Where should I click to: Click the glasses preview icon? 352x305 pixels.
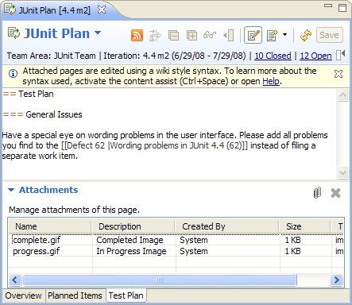[210, 35]
